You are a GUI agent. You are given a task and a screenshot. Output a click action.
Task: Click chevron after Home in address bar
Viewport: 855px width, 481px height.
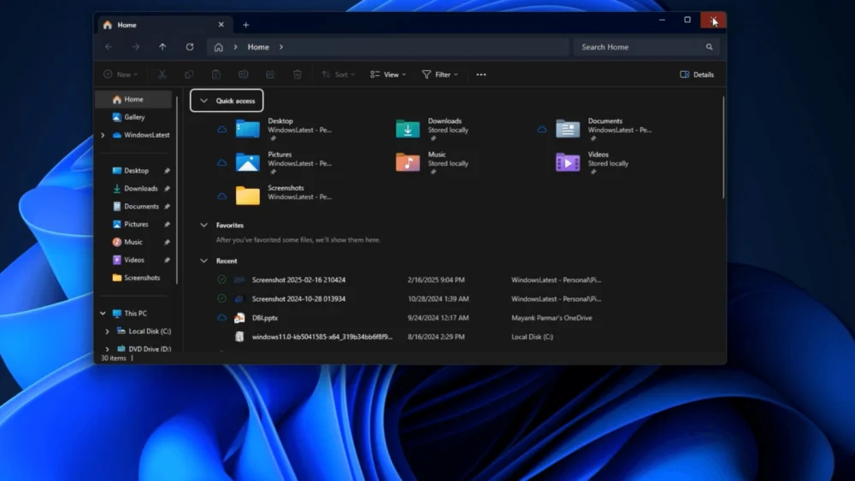281,47
